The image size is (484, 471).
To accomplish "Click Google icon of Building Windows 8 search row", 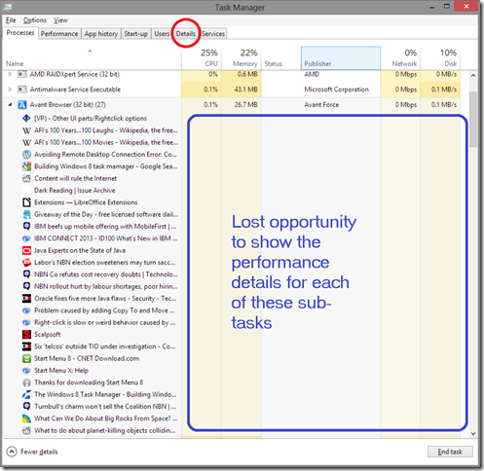I will point(26,166).
